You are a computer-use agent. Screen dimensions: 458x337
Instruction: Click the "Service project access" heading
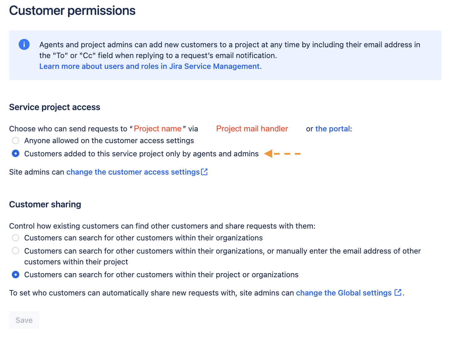[55, 107]
